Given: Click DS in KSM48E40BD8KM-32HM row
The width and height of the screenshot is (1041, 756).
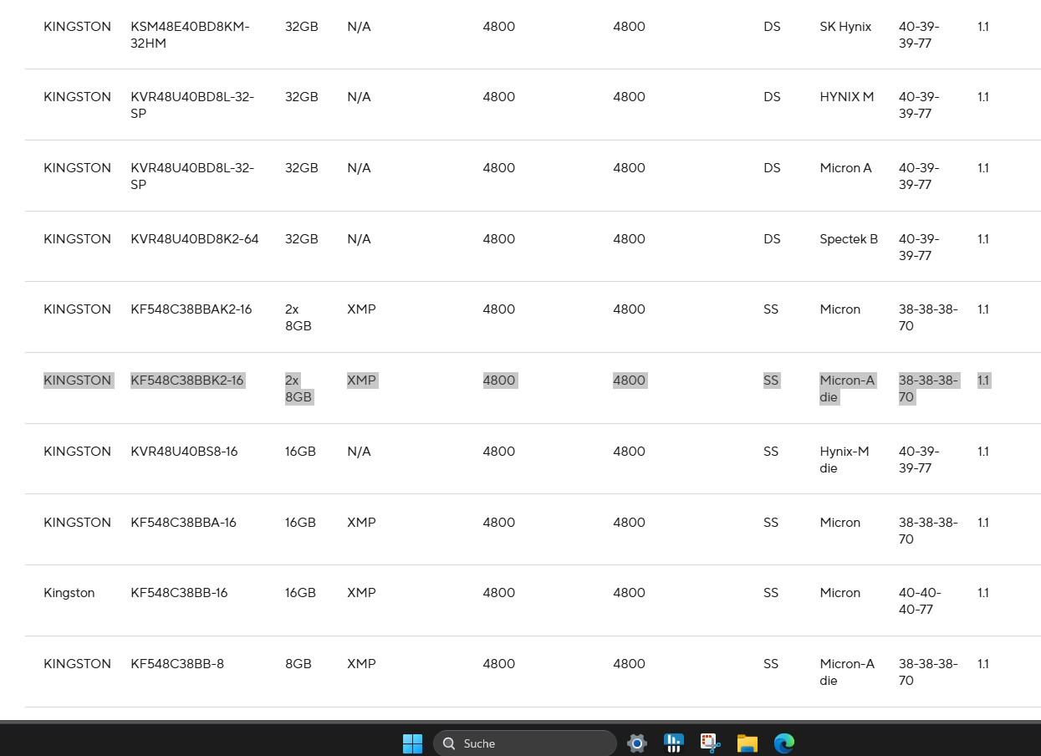Looking at the screenshot, I should (x=772, y=27).
